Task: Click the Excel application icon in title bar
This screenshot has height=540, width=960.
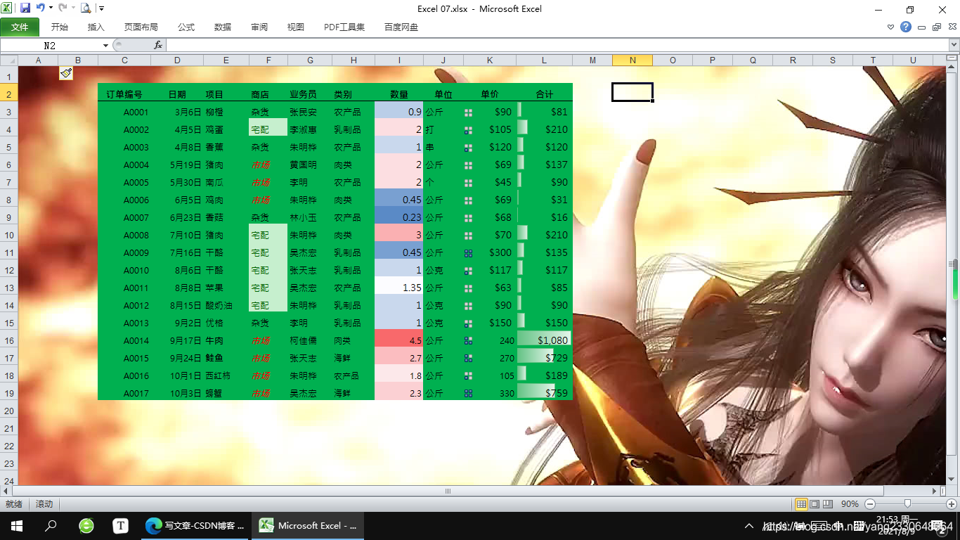Action: [6, 8]
